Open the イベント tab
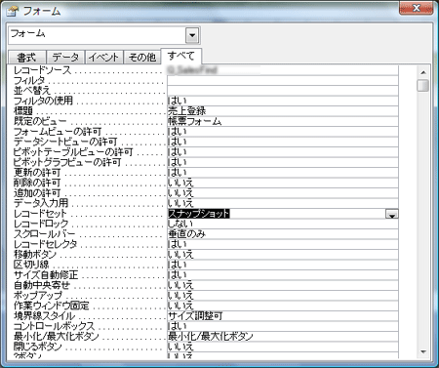 point(103,57)
